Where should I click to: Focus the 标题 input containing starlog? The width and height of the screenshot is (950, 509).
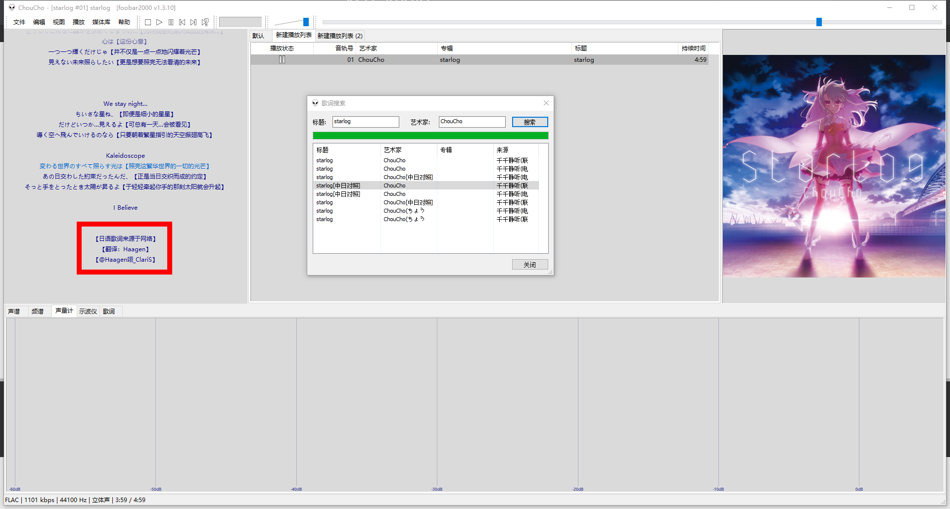(x=366, y=122)
